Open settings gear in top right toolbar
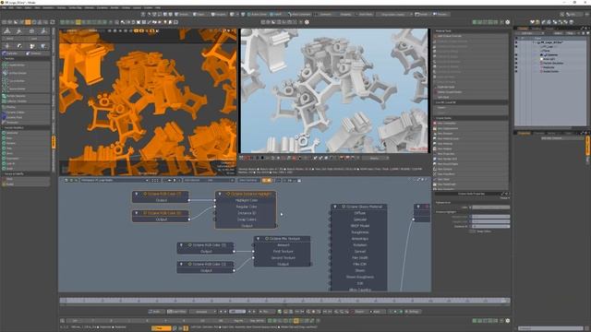Viewport: 591px width, 332px height. (x=507, y=22)
